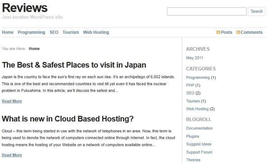Viewport: 270px width, 163px height.
Task: Click the 'Just another WordPress site' tagline
Action: pyautogui.click(x=32, y=17)
